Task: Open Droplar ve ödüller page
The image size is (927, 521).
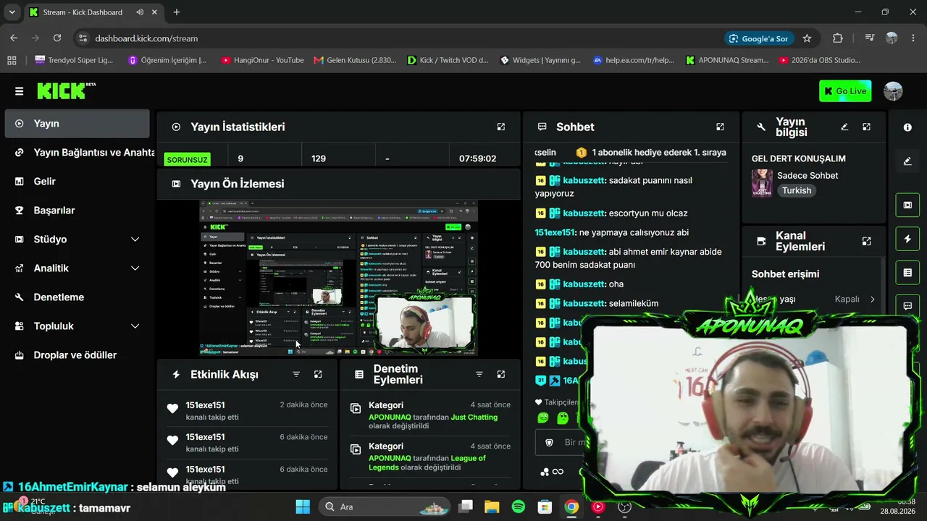Action: point(77,355)
